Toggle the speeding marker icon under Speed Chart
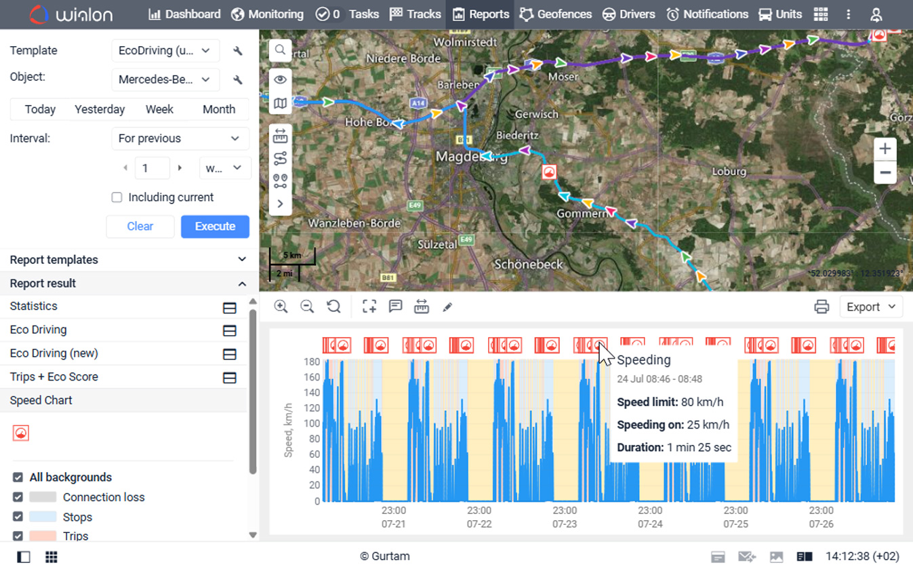This screenshot has width=913, height=571. point(21,433)
